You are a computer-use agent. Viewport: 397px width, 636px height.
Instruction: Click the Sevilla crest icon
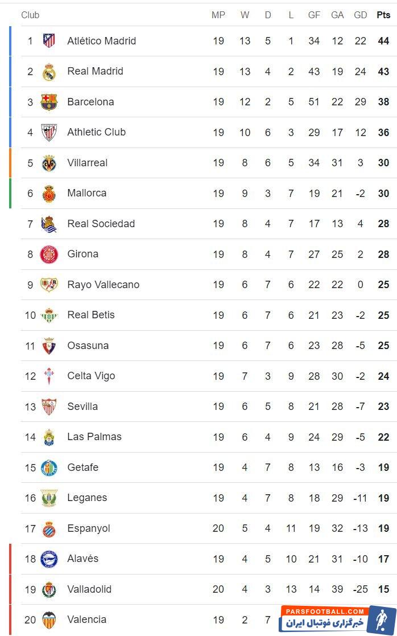pos(49,407)
